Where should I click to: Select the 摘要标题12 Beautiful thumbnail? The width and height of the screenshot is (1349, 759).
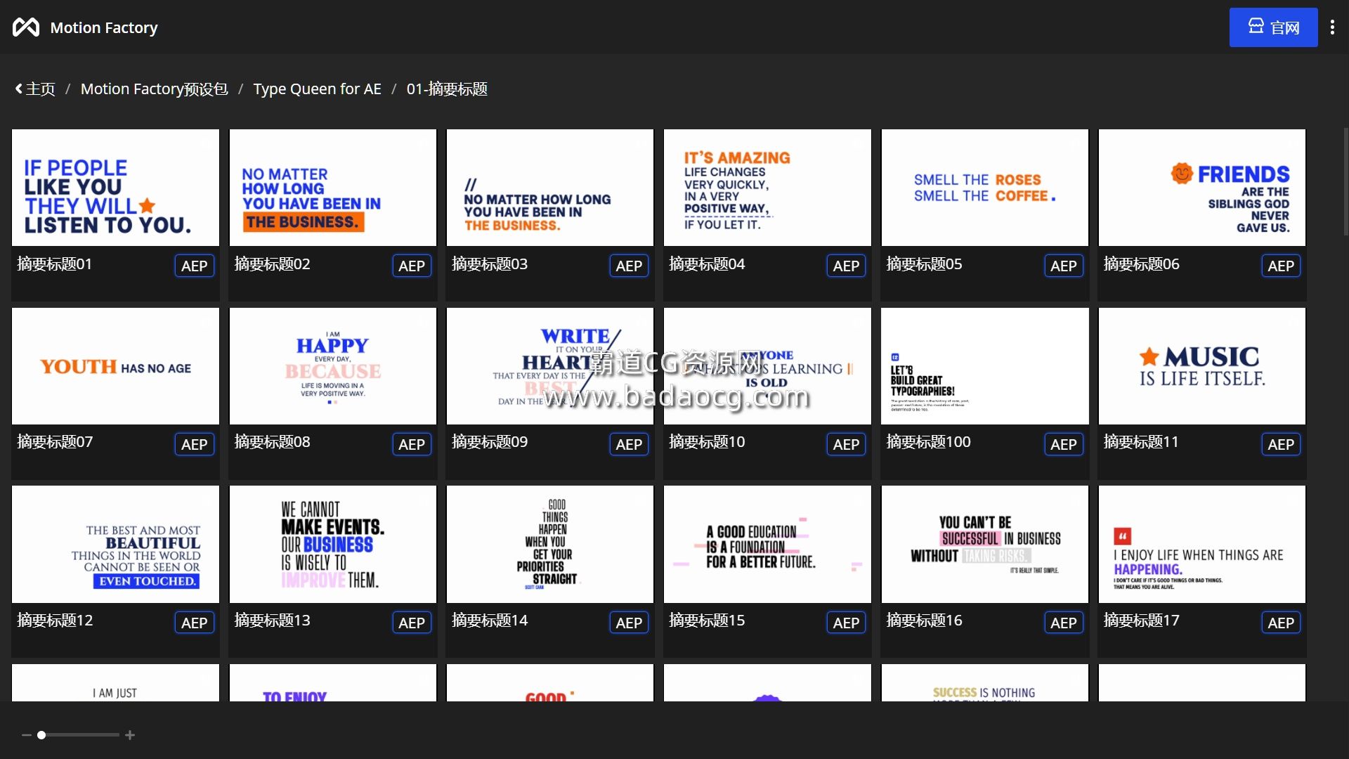[x=115, y=544]
